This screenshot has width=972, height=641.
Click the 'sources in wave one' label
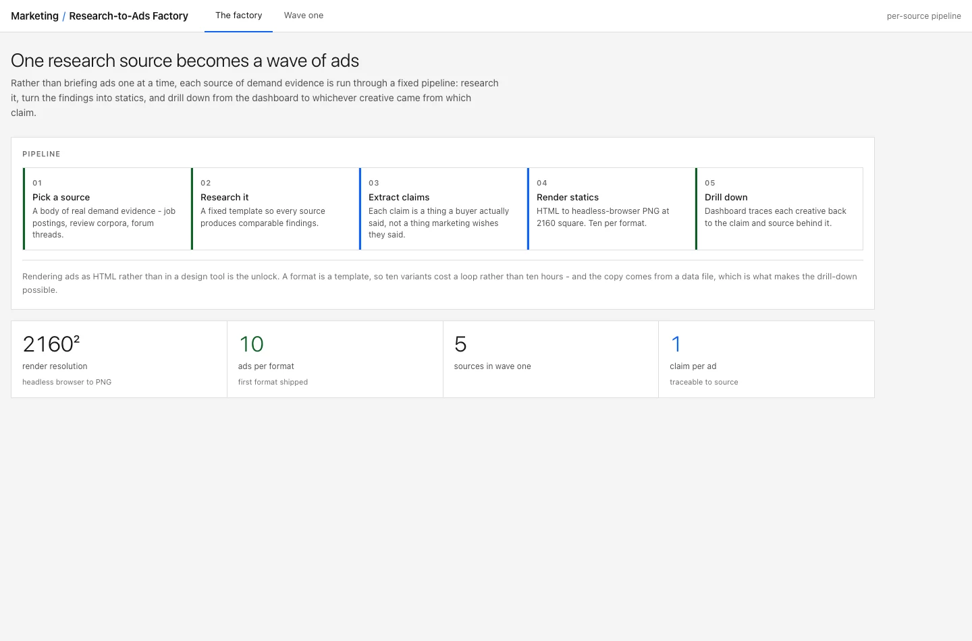pos(493,366)
